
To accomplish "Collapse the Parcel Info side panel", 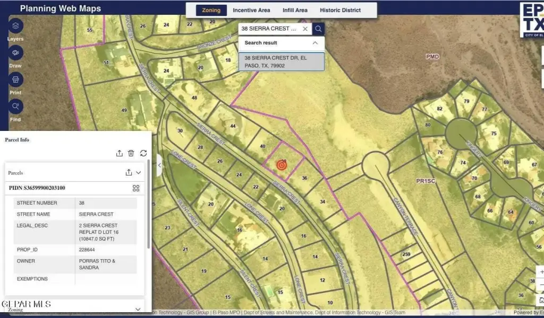I will point(159,165).
